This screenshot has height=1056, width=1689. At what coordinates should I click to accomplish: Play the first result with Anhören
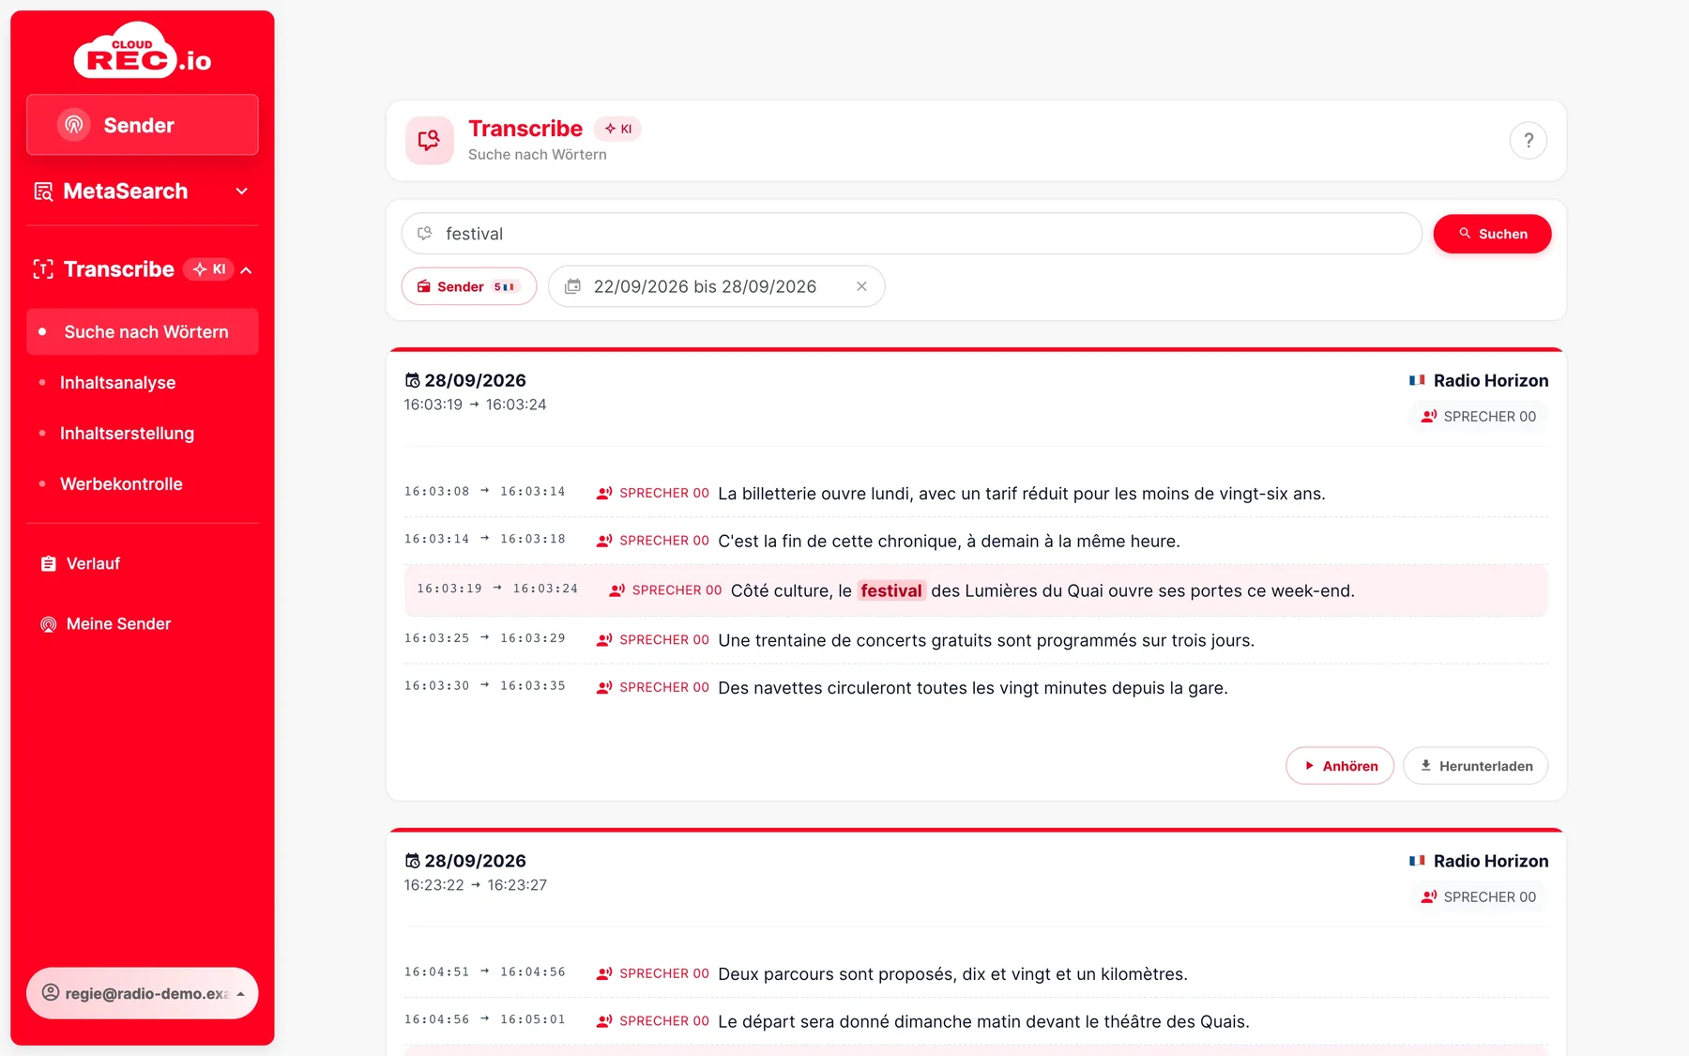pyautogui.click(x=1340, y=766)
